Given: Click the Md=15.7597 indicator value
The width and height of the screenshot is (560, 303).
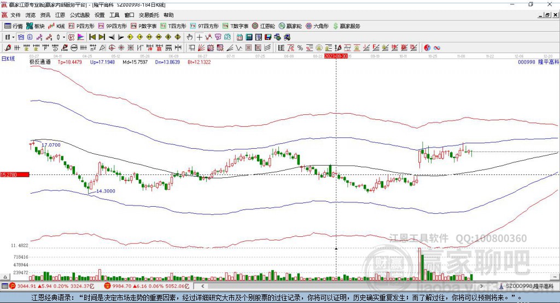Looking at the screenshot, I should 135,62.
